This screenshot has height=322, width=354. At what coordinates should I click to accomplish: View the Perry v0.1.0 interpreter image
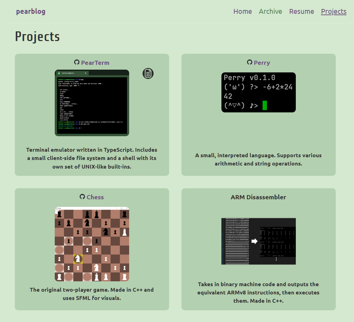(x=259, y=92)
